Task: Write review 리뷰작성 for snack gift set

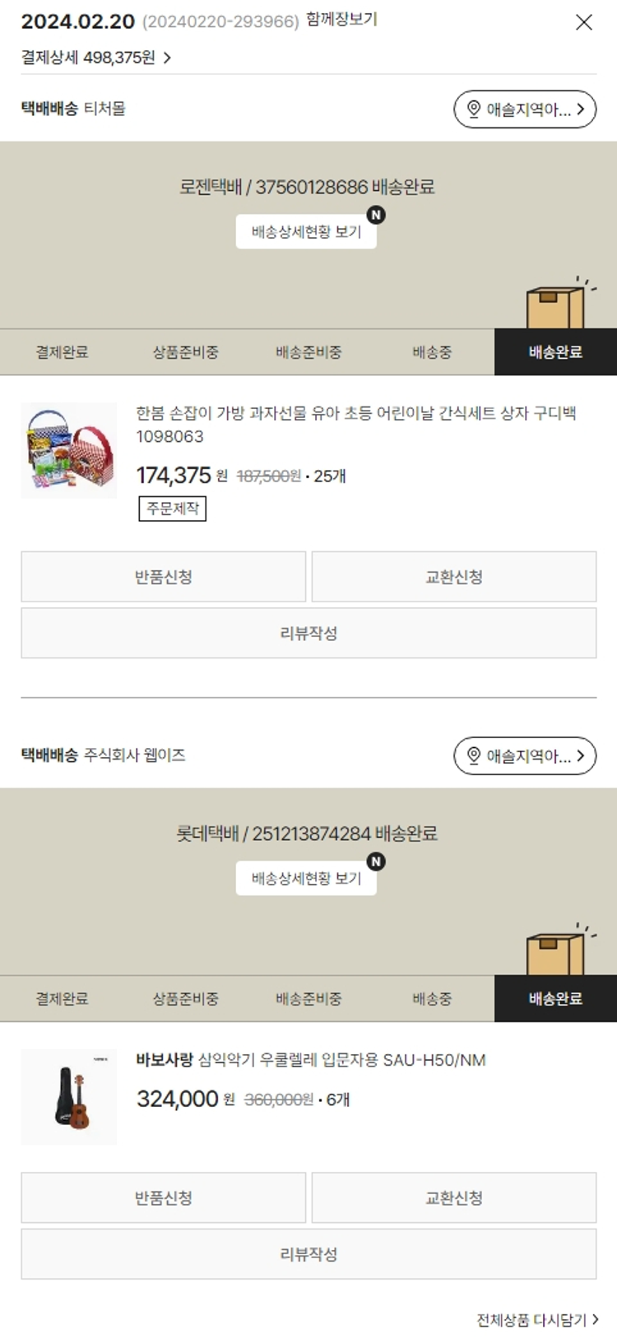Action: coord(308,634)
